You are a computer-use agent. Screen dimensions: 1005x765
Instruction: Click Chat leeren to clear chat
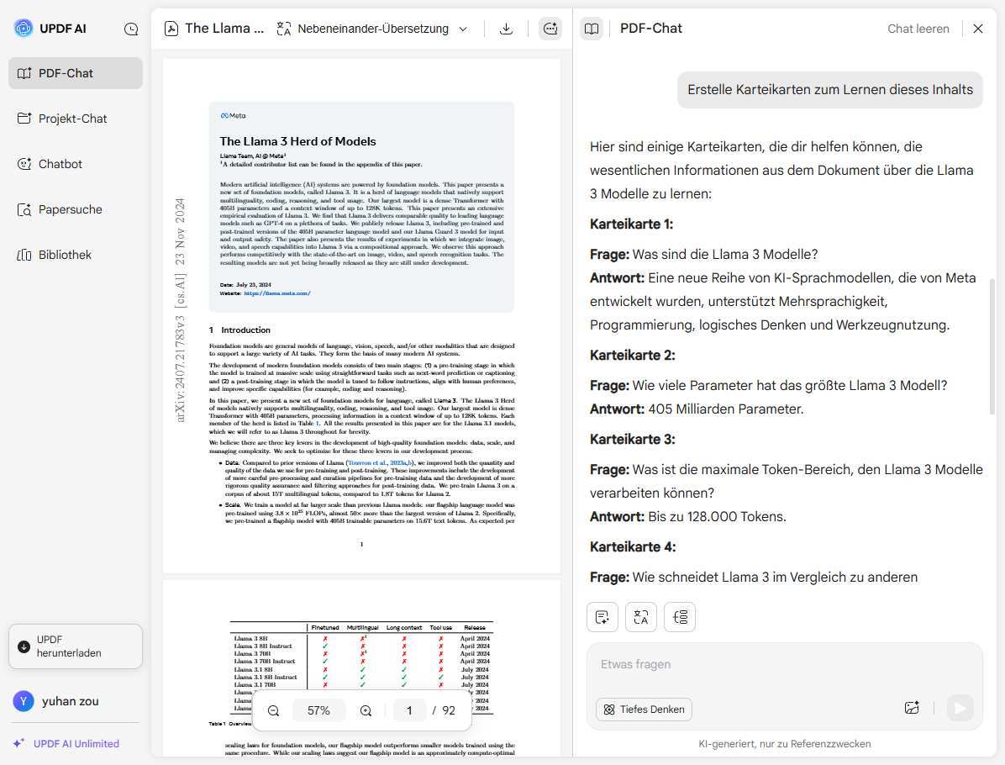tap(918, 29)
